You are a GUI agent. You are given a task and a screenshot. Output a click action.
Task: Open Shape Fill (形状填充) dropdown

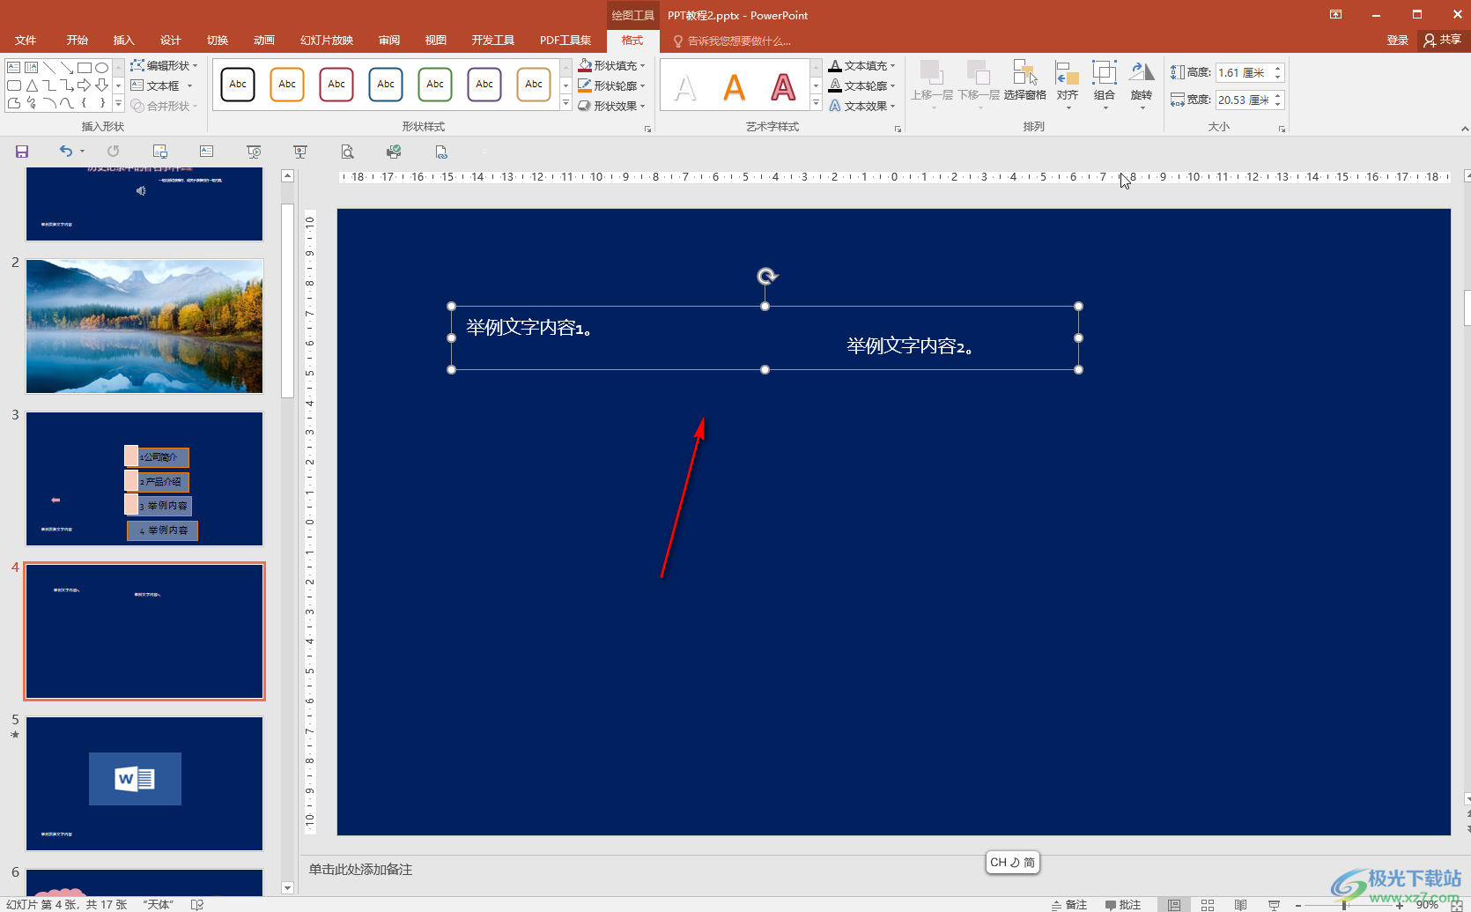pos(611,65)
